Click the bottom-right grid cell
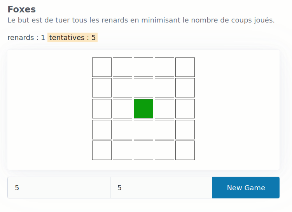Image resolution: width=292 pixels, height=212 pixels. click(x=185, y=150)
